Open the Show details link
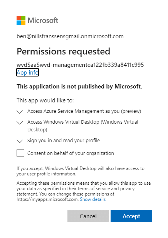Screen dimensions: 168x238 coord(92,199)
